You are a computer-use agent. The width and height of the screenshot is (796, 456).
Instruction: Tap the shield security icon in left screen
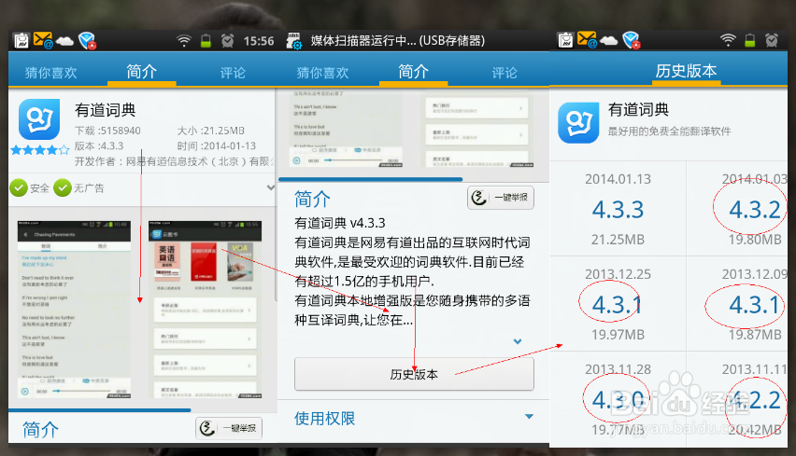(x=87, y=40)
